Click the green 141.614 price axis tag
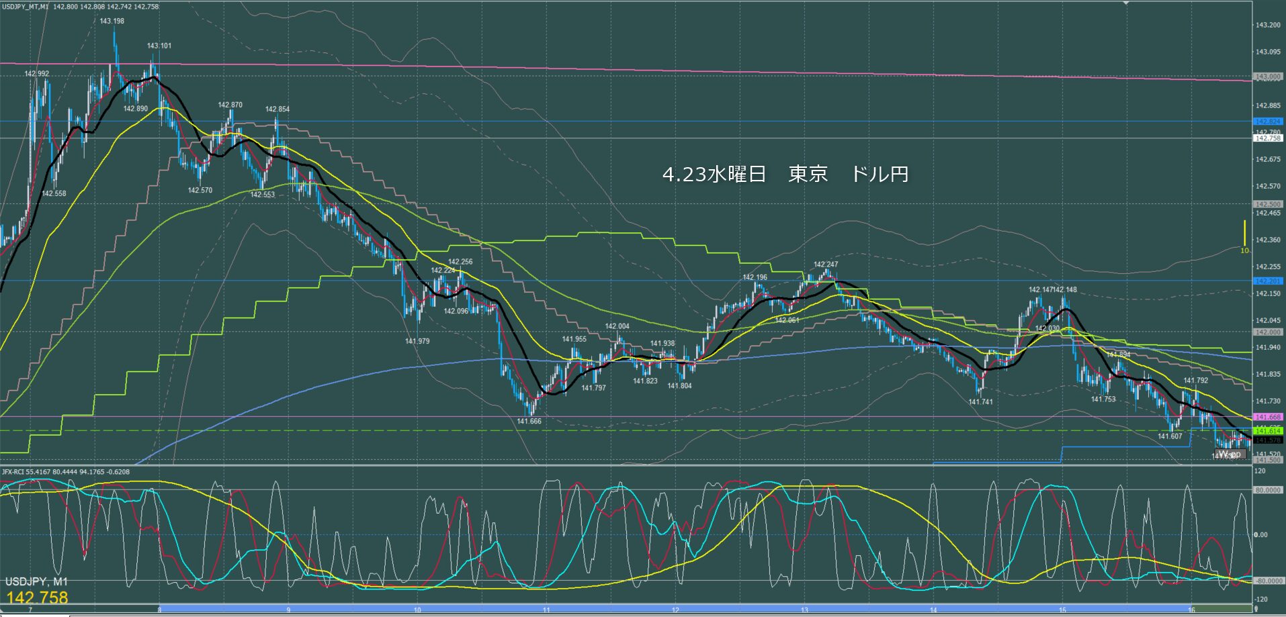This screenshot has height=617, width=1286. click(x=1268, y=430)
